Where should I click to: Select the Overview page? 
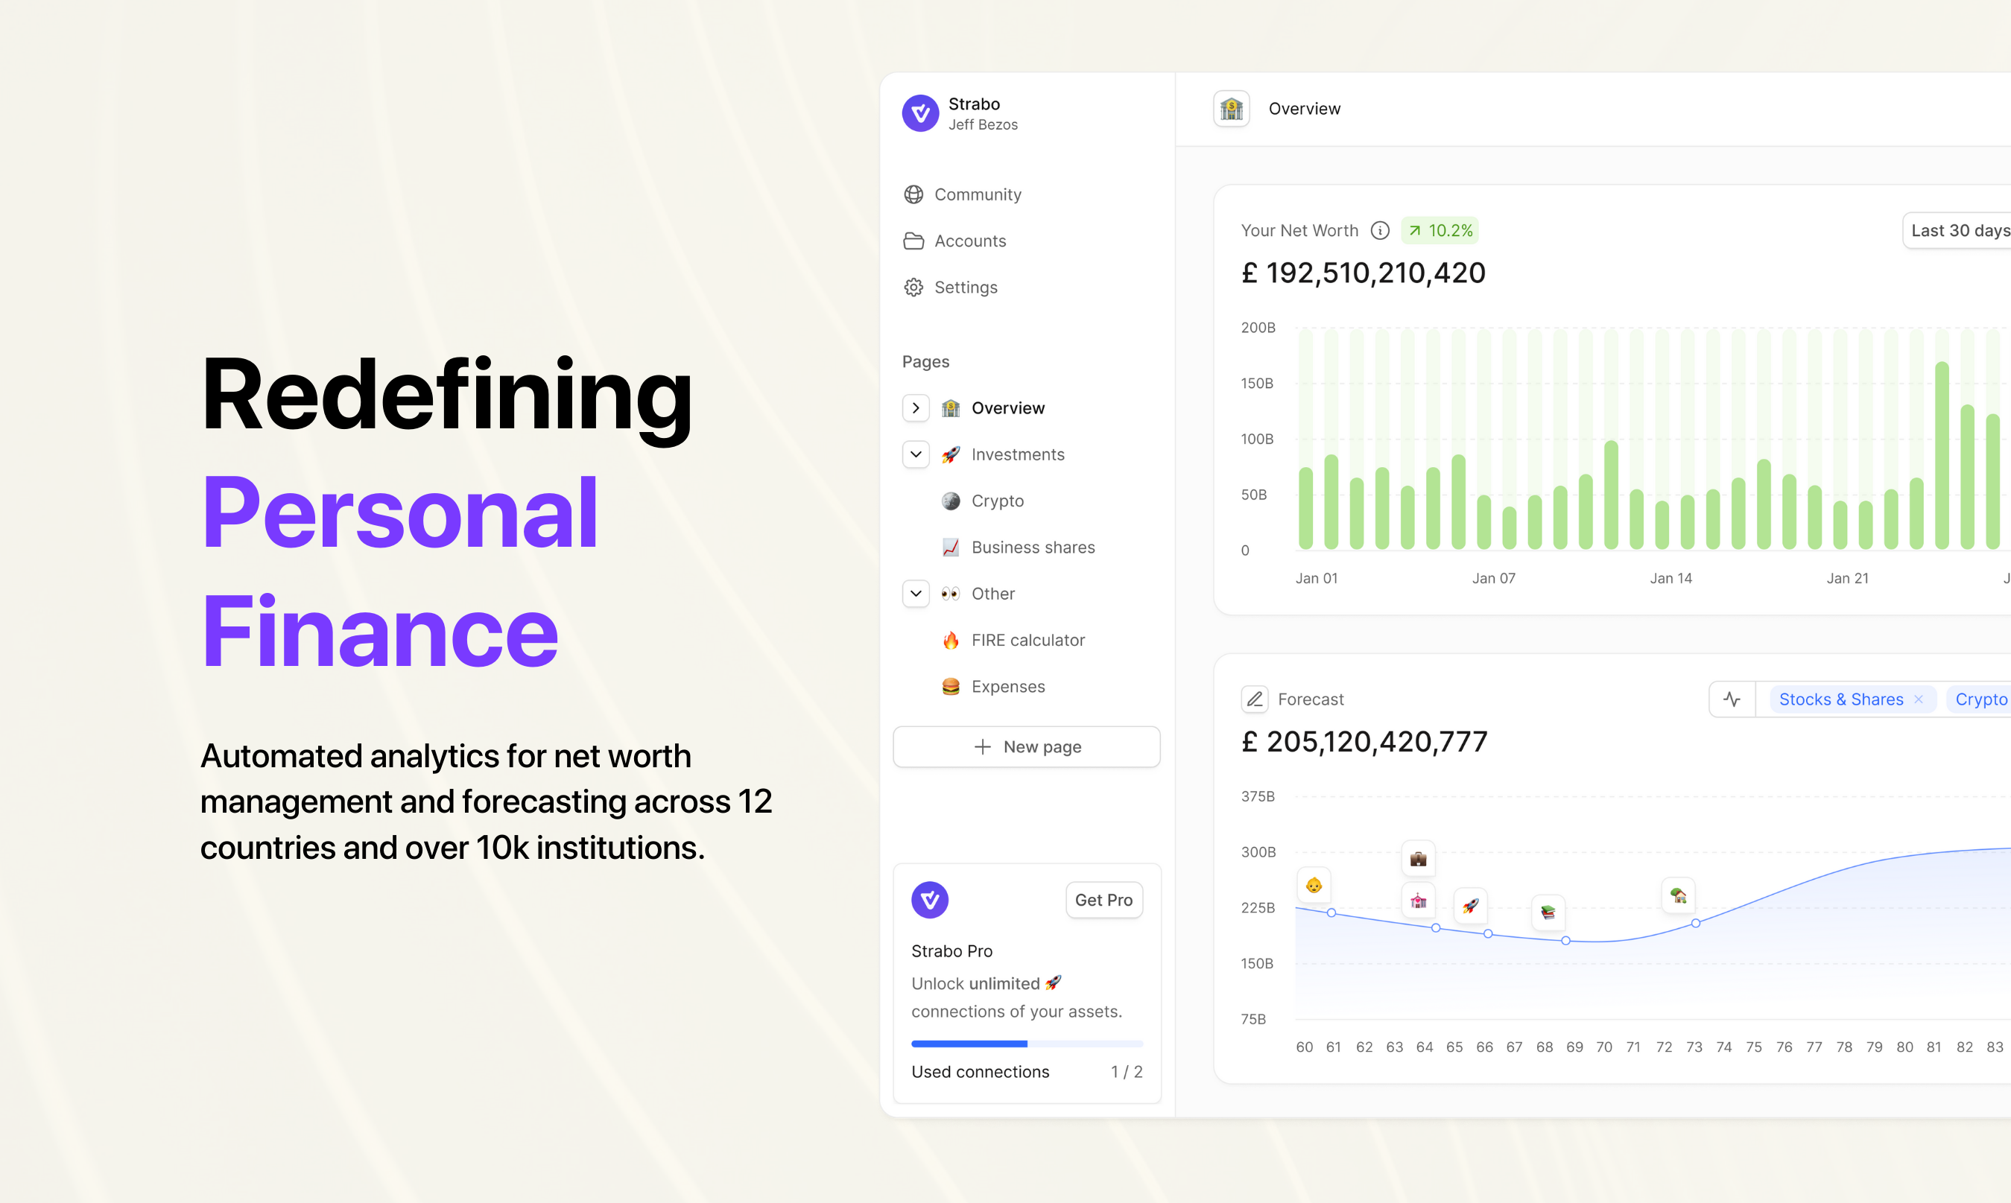[1008, 407]
